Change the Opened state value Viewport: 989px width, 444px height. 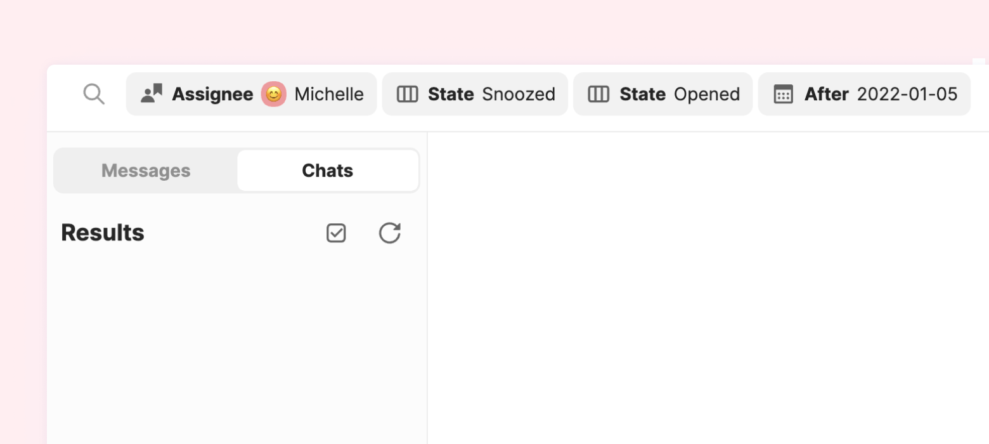click(707, 94)
